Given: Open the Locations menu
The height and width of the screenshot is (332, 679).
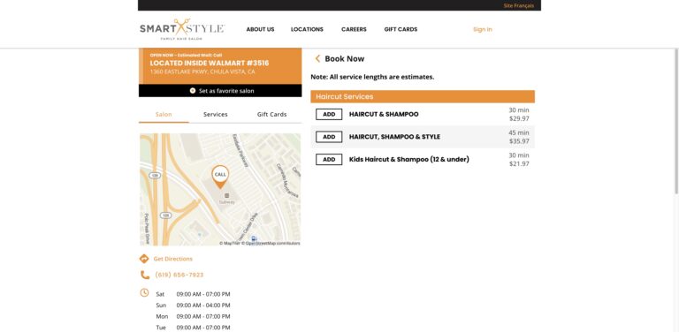Looking at the screenshot, I should [307, 29].
